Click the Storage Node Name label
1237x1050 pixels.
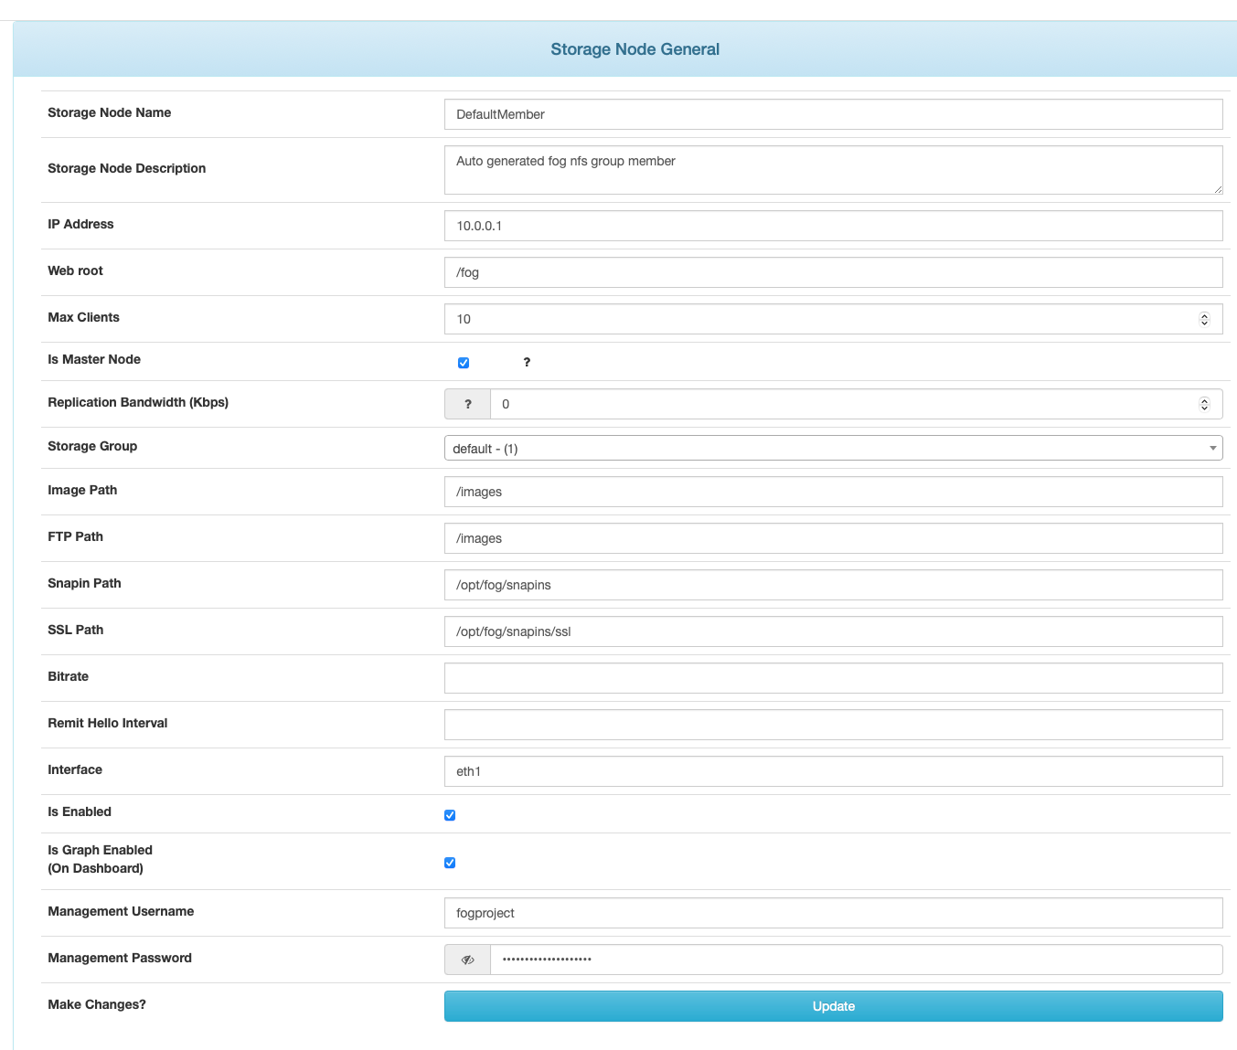110,112
